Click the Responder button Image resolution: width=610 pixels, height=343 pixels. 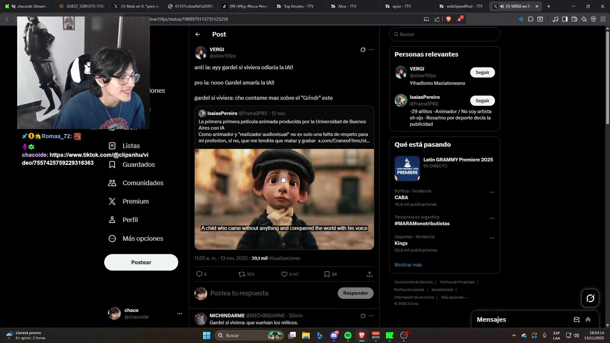click(x=356, y=293)
